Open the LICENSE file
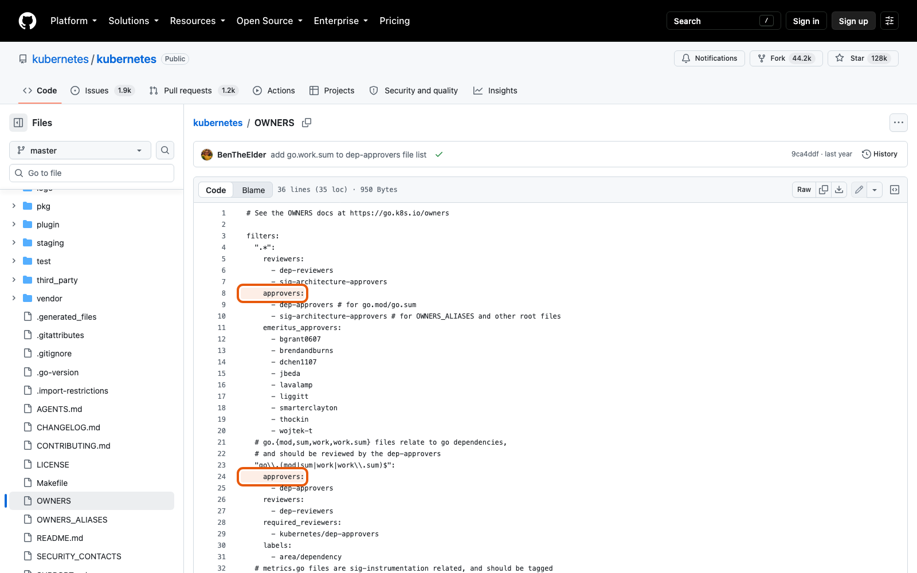 (x=53, y=465)
